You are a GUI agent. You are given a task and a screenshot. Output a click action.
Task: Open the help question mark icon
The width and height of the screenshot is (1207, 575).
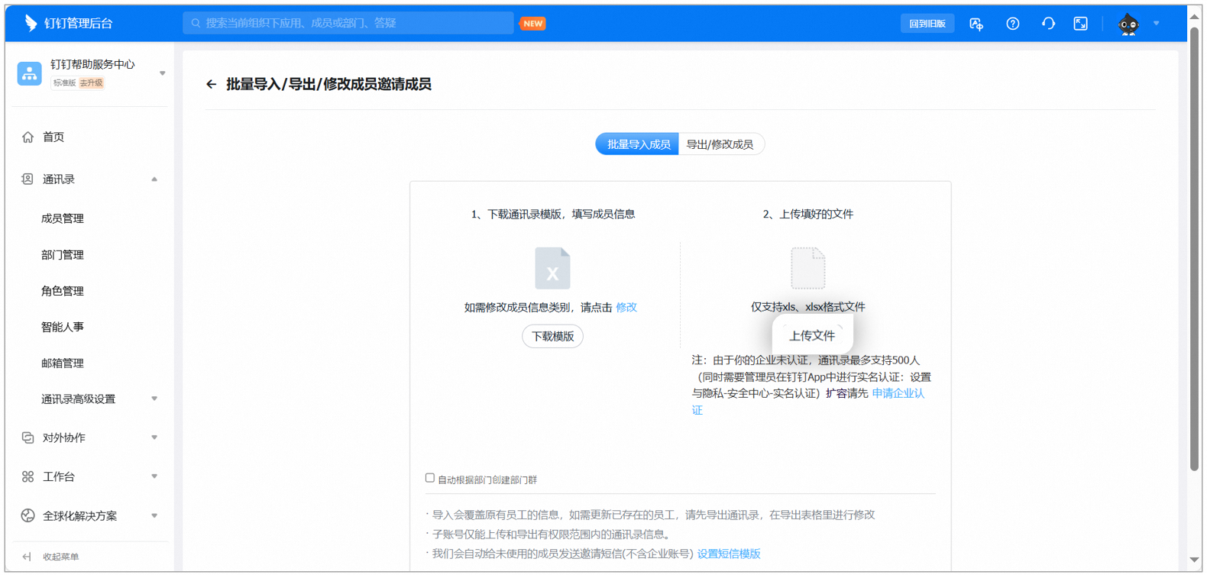(x=1013, y=24)
